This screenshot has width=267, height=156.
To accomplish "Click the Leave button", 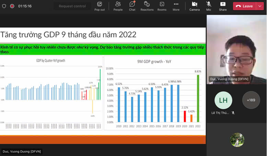I will [x=244, y=6].
